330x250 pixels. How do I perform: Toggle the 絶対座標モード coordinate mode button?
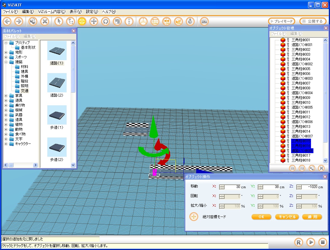coord(194,217)
